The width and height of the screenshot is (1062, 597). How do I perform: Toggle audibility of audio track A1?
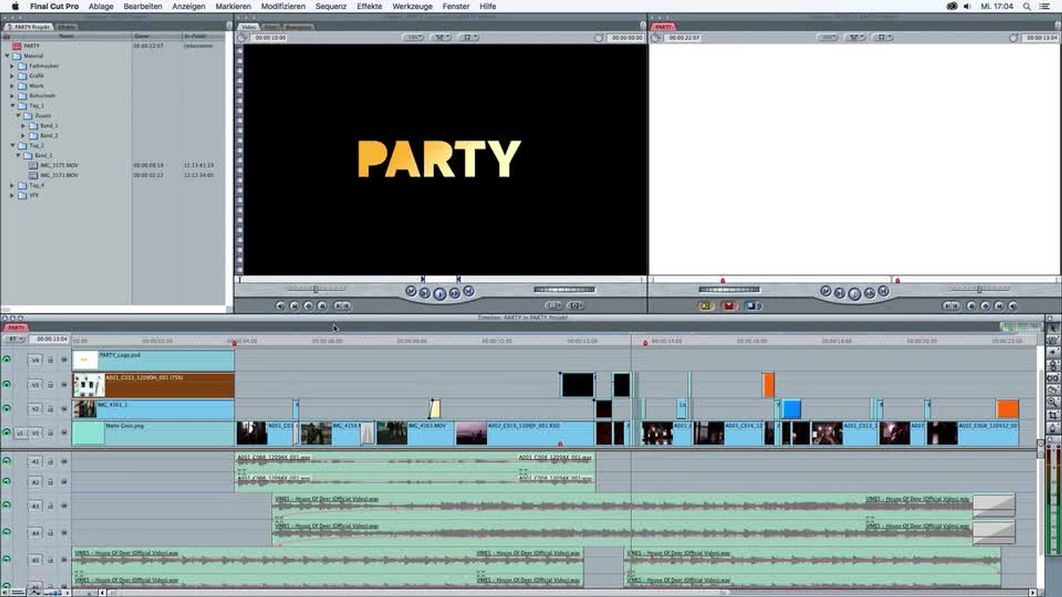(x=7, y=462)
